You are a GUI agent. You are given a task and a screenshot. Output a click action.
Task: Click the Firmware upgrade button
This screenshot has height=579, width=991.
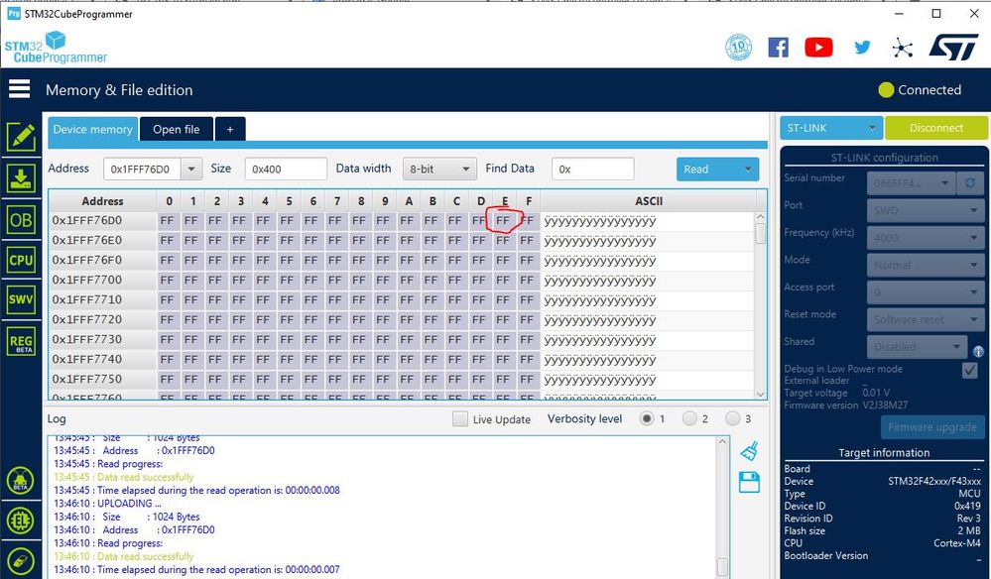(x=932, y=427)
